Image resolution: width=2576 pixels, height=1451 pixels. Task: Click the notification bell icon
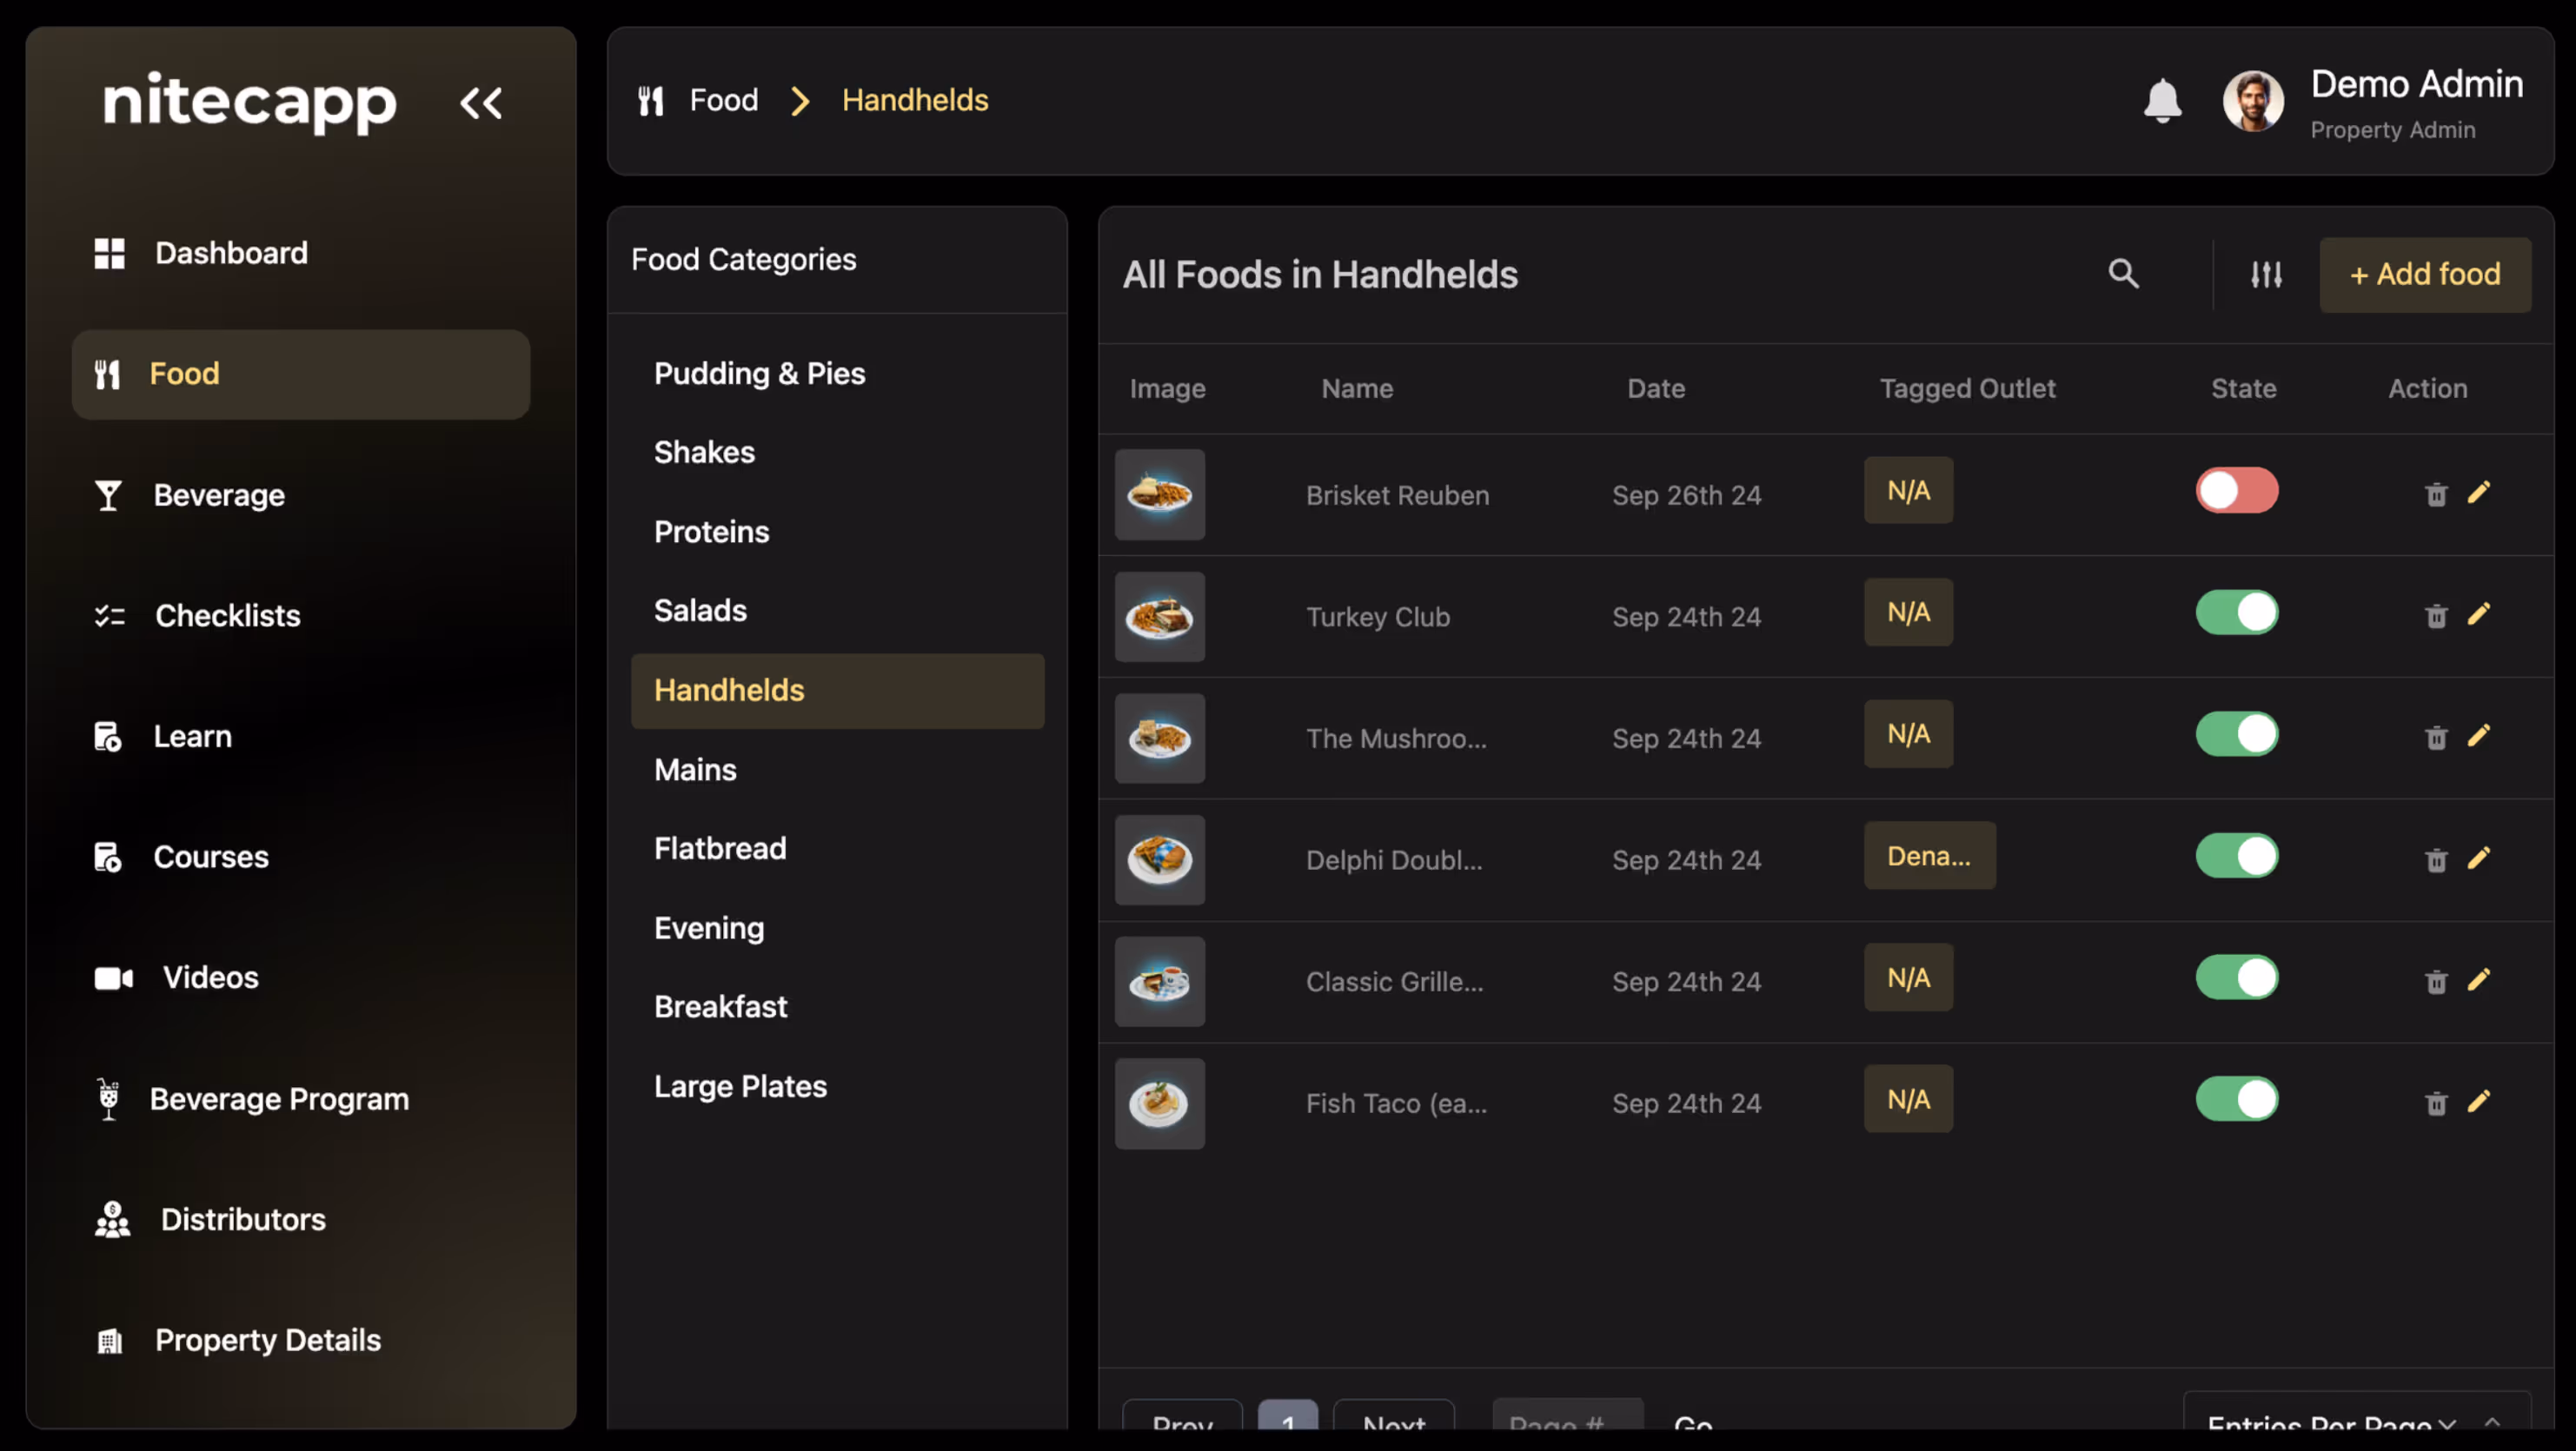tap(2162, 100)
